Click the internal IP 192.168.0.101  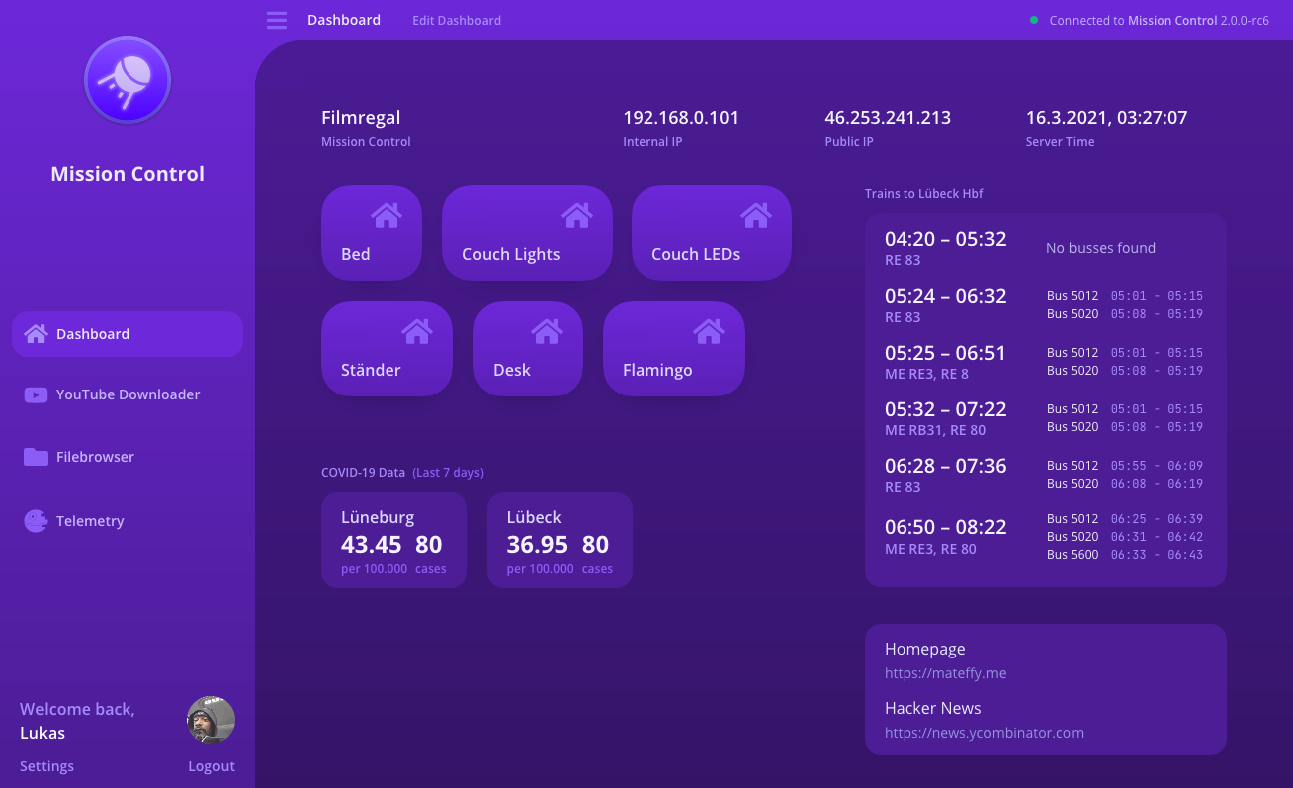(681, 118)
